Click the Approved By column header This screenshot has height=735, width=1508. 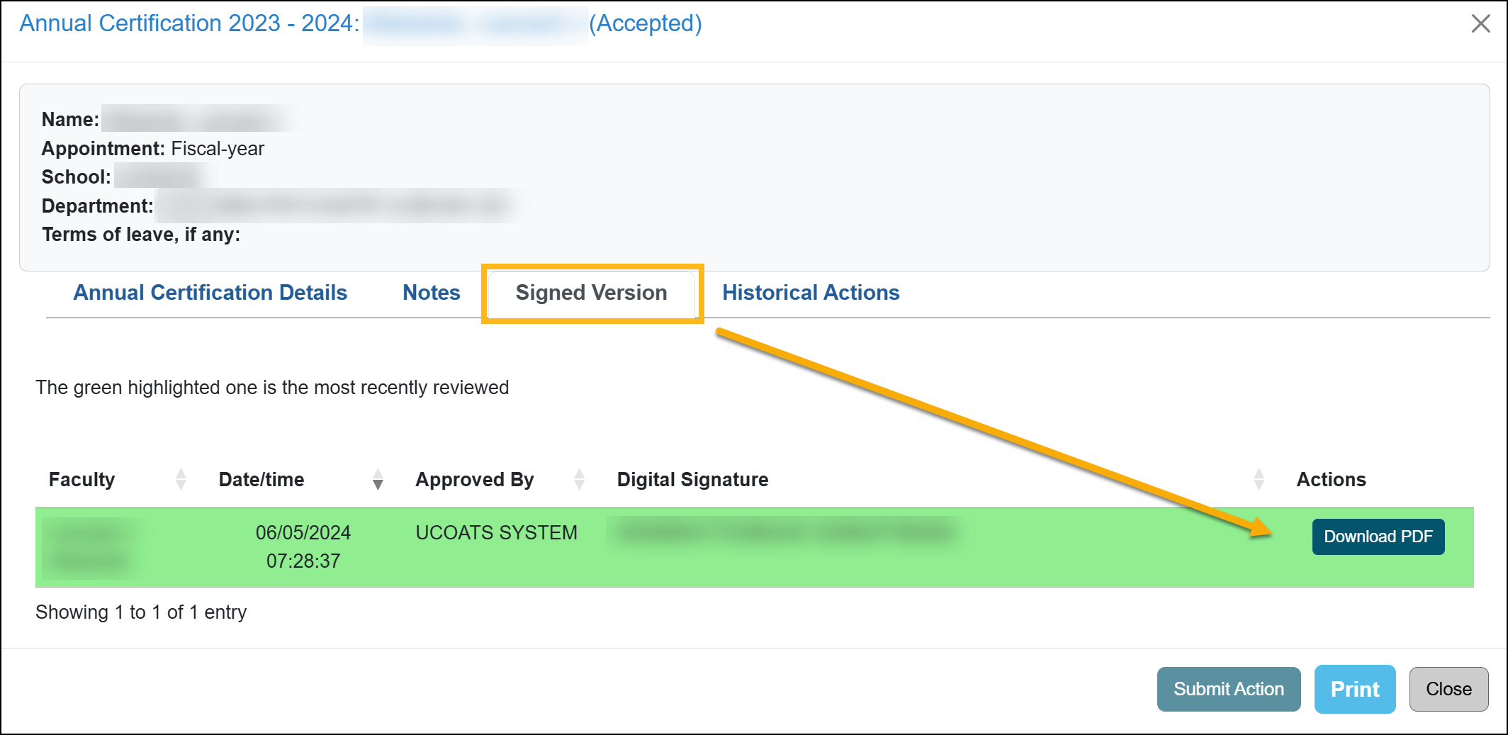[474, 480]
